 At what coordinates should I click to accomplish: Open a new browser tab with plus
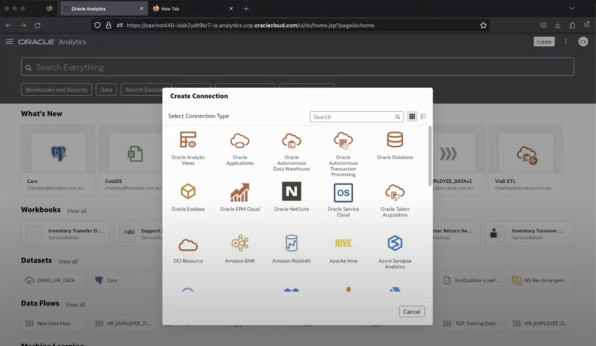point(246,8)
